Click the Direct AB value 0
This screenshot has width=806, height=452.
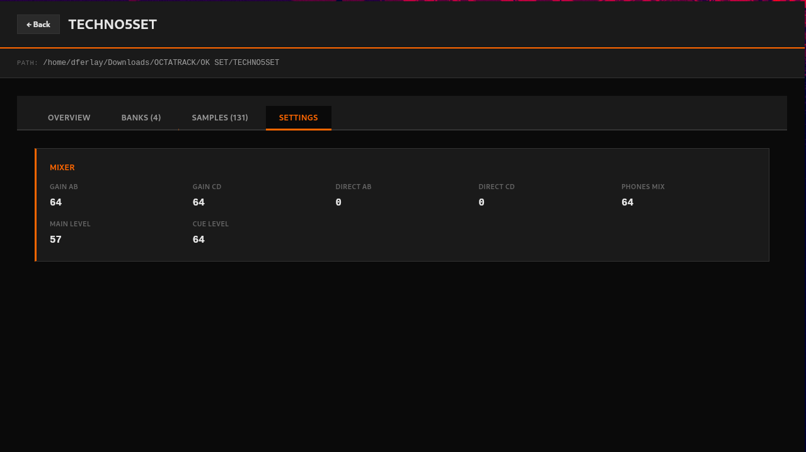[338, 202]
